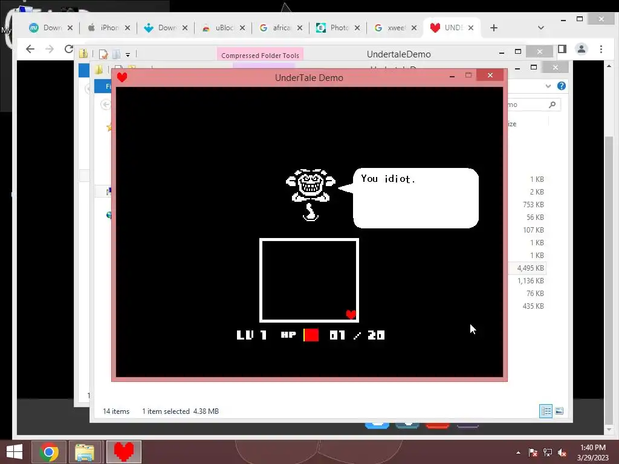619x464 pixels.
Task: Reload the Chrome page
Action: (69, 49)
